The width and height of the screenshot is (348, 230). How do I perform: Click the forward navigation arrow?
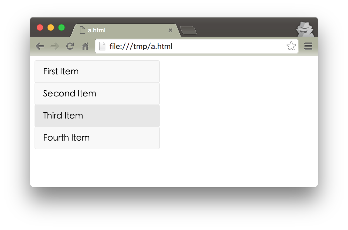coord(55,46)
